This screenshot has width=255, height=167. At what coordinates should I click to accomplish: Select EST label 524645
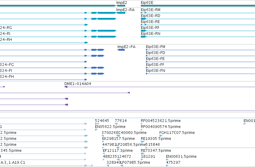click(x=102, y=121)
